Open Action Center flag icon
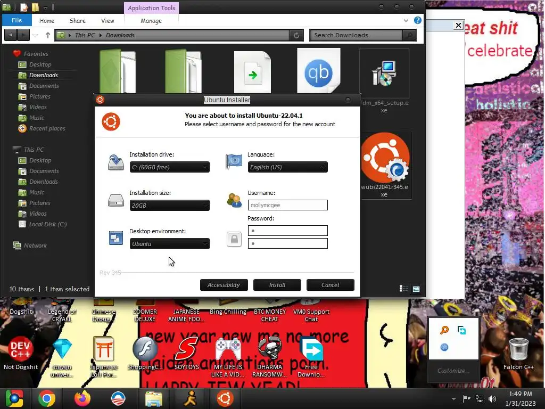 [466, 398]
